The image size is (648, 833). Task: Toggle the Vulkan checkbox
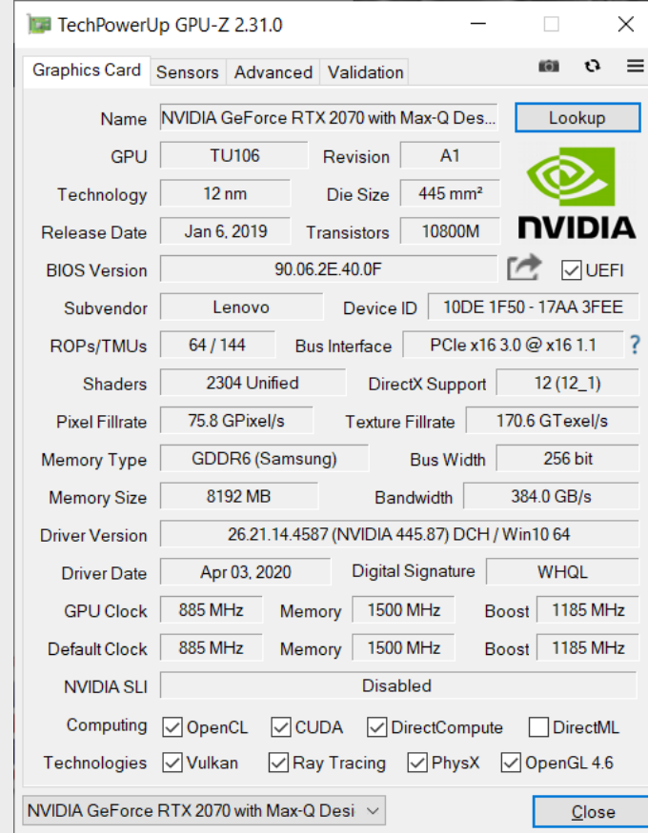point(172,763)
